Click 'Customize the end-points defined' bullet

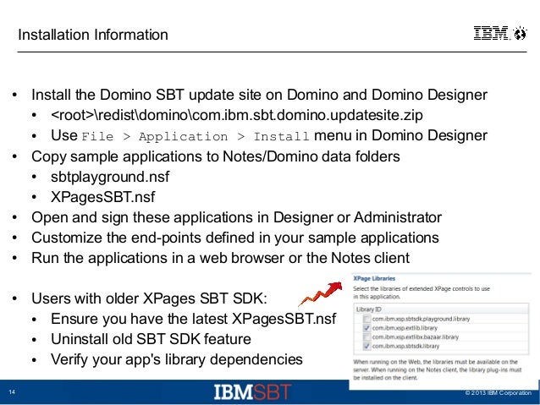(235, 238)
